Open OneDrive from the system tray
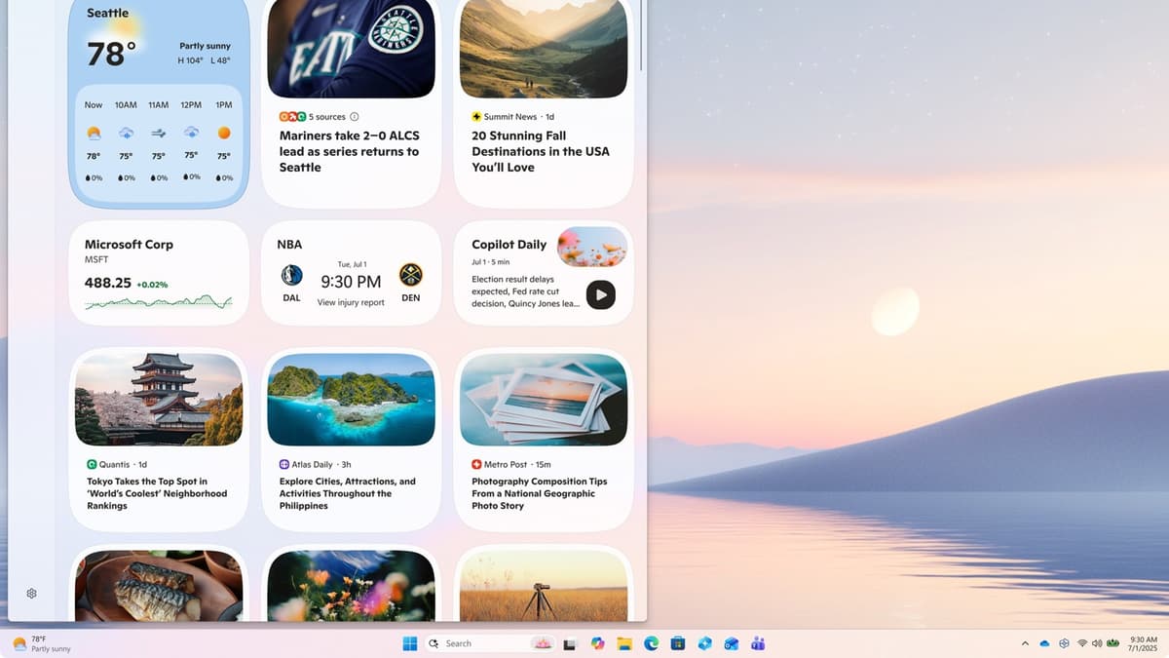The image size is (1169, 658). click(1044, 643)
